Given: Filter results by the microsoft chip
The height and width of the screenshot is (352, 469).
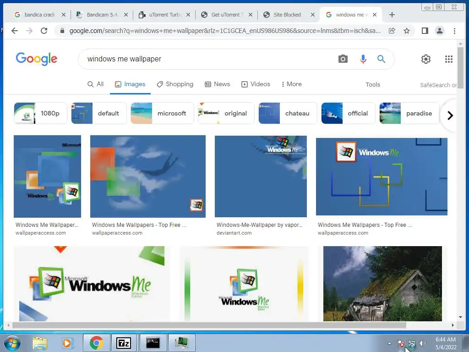Looking at the screenshot, I should tap(162, 113).
